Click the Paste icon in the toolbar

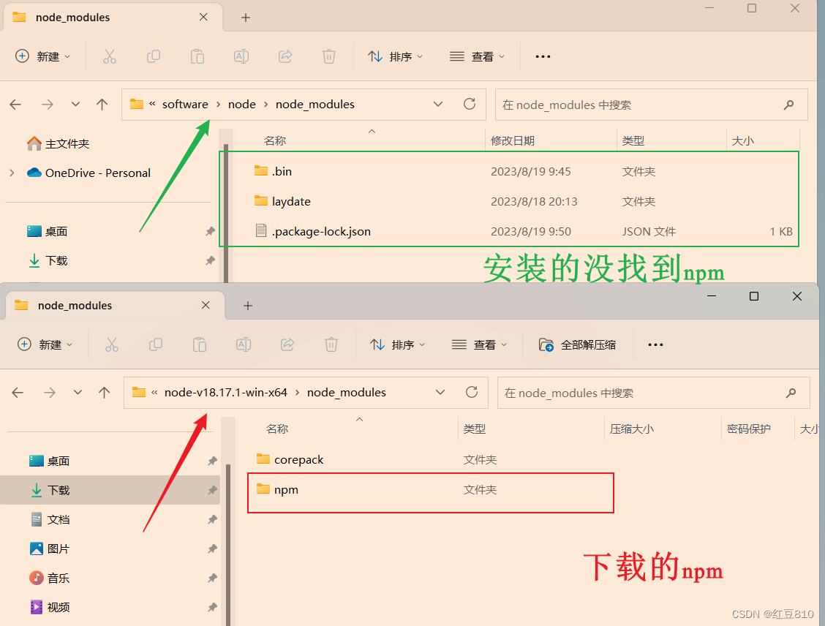pyautogui.click(x=197, y=56)
